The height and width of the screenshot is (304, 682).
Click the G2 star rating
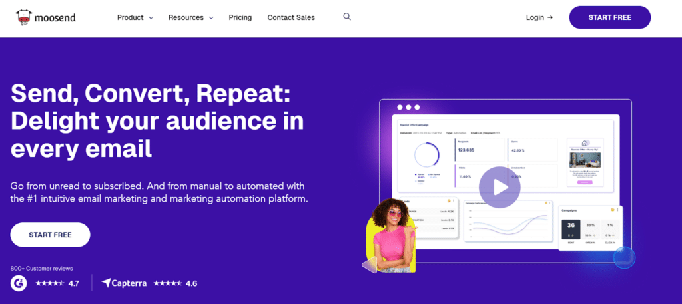[49, 283]
